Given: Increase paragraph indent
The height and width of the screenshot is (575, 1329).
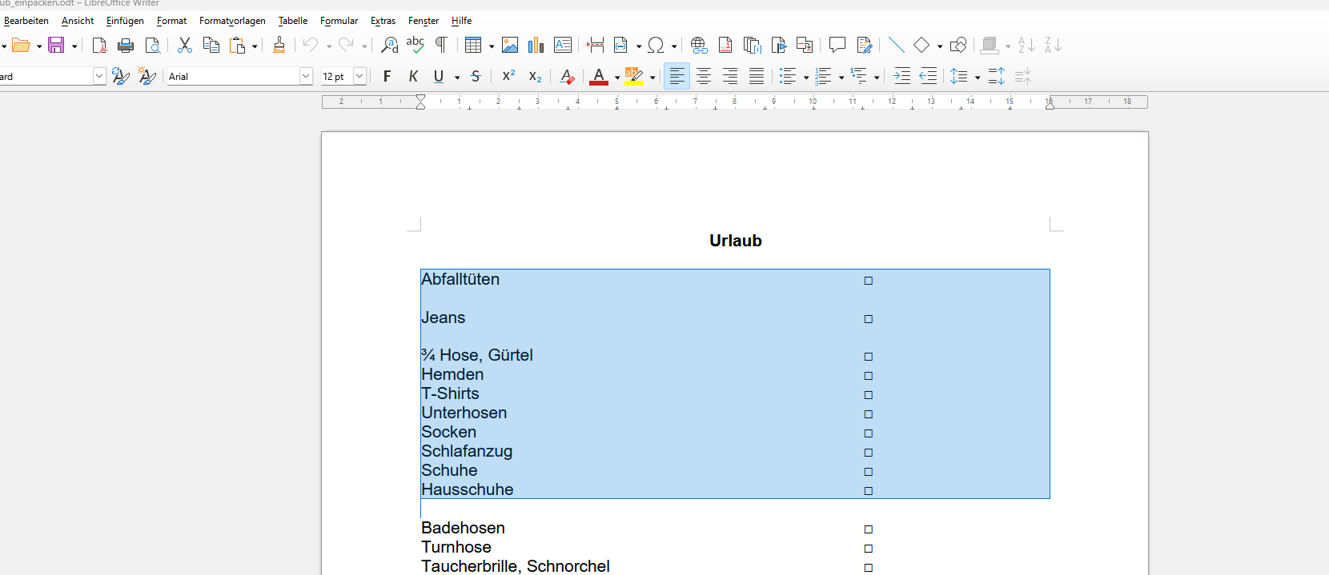Looking at the screenshot, I should (x=901, y=76).
